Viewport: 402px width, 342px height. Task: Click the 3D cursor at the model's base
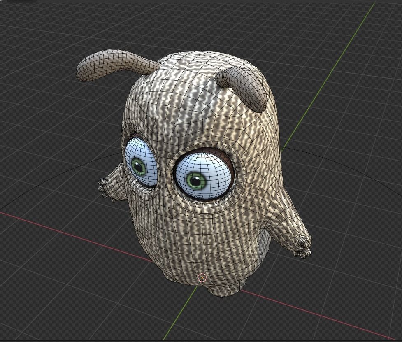tap(202, 277)
